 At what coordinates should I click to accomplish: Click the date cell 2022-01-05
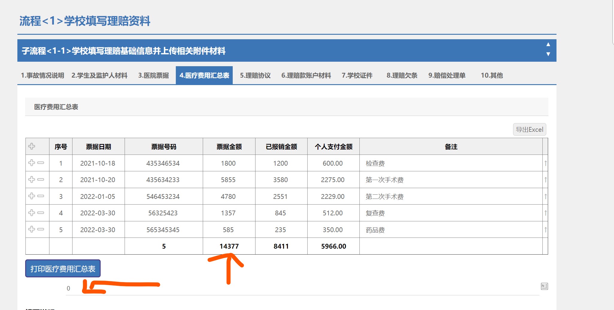point(98,196)
